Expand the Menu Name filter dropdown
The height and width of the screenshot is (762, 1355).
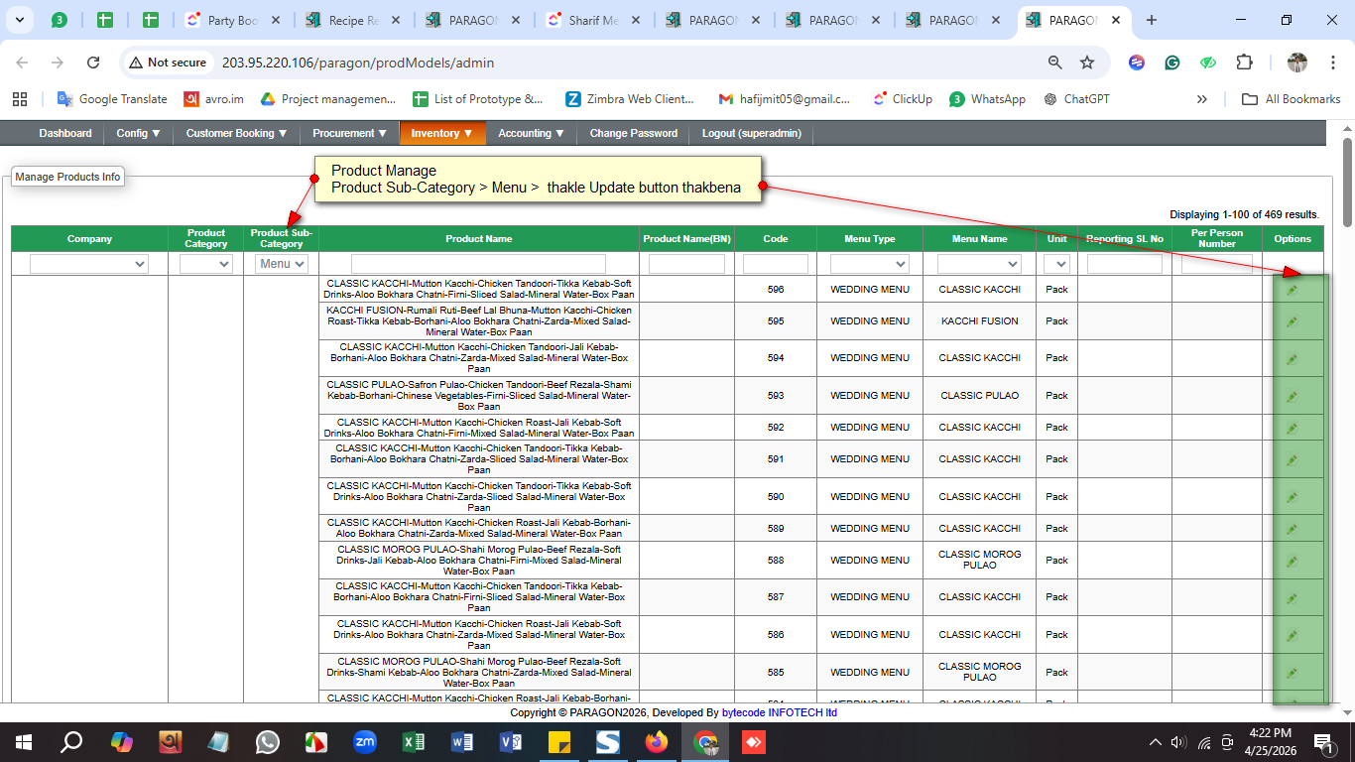click(979, 264)
